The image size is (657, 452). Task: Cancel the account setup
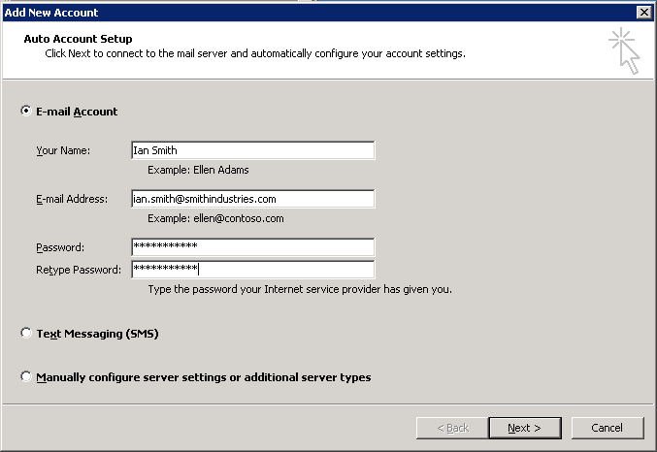click(x=607, y=428)
